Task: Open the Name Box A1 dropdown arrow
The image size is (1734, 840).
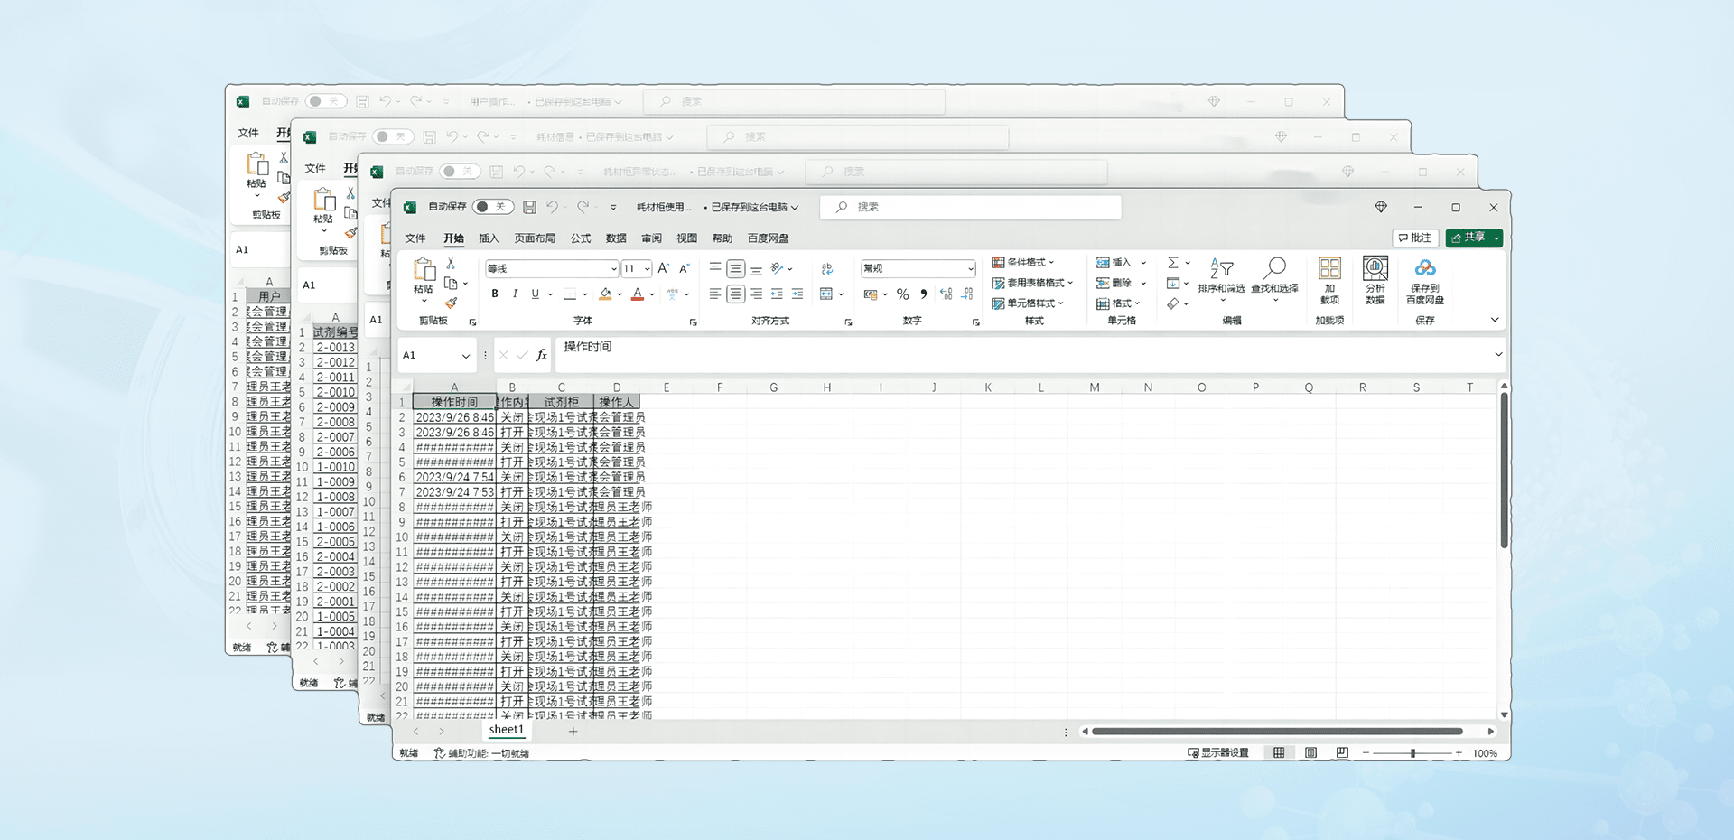Action: tap(466, 356)
